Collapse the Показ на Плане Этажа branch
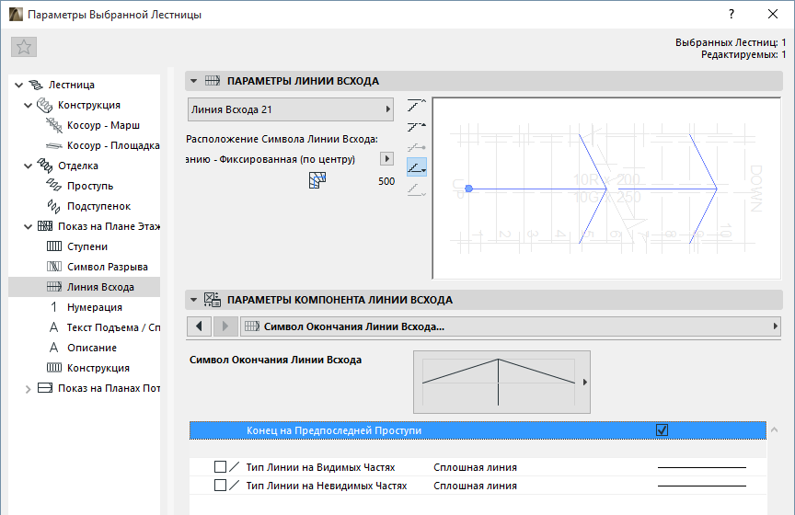Screen dimensions: 795x515 pos(28,227)
